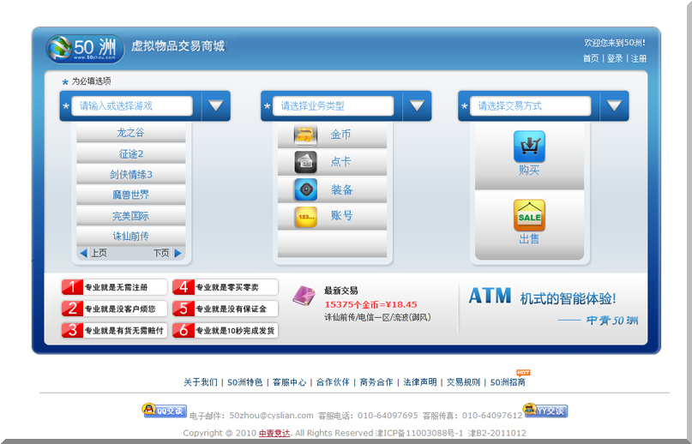Open QQ交谈 chat icon
Viewport: 692px width, 444px height.
coord(164,411)
